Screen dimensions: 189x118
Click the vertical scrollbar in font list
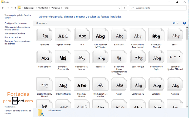(187, 34)
